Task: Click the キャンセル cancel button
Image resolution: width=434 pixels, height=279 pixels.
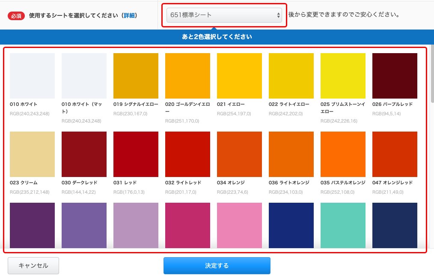Action: coord(33,266)
